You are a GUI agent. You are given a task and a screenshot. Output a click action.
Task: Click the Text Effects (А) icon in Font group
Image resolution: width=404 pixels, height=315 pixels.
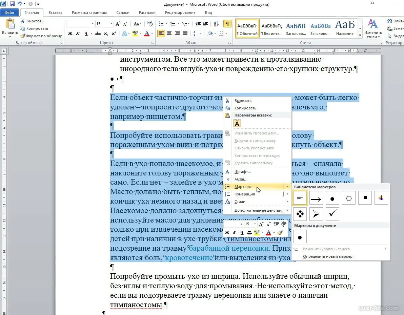click(x=125, y=34)
